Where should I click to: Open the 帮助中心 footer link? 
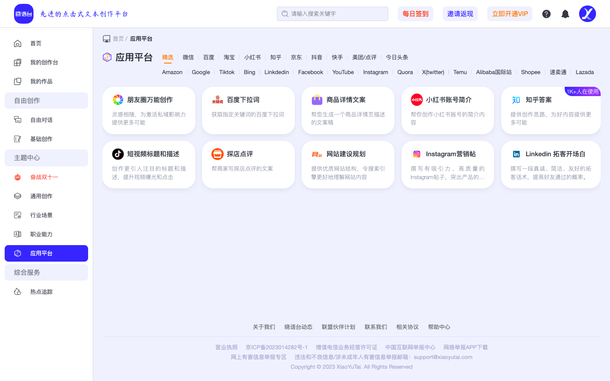[x=439, y=327]
